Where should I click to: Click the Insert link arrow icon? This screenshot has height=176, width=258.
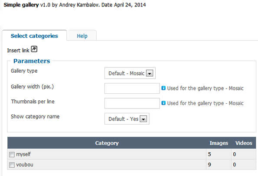34,49
